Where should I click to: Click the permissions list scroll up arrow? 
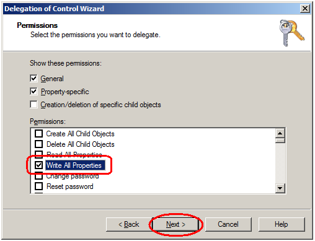[x=280, y=133]
